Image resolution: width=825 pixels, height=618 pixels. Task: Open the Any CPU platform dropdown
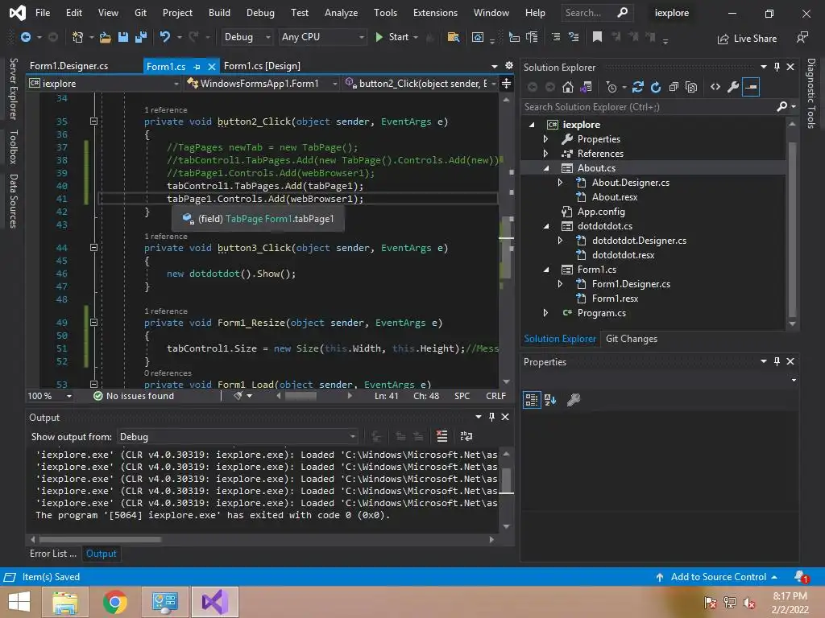[322, 37]
